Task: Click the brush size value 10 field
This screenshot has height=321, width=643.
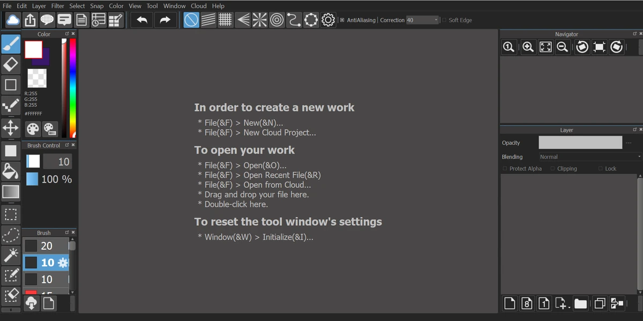Action: tap(57, 162)
